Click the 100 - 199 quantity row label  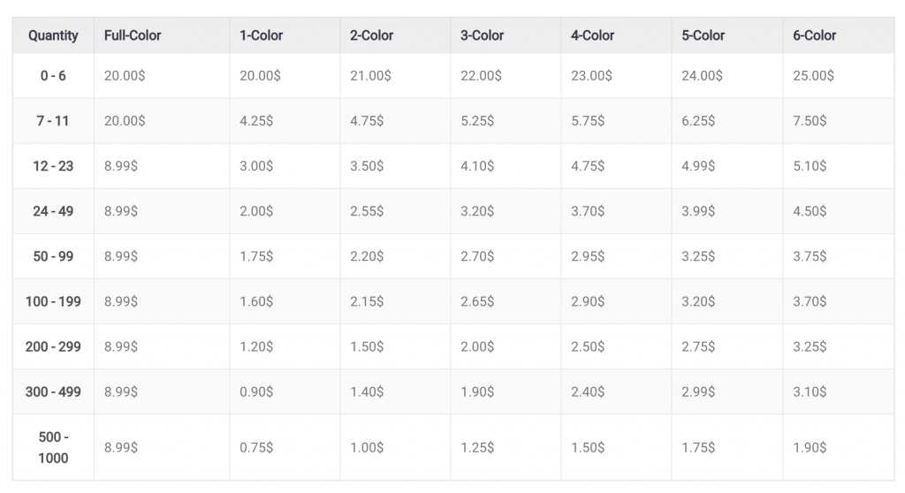[x=53, y=301]
